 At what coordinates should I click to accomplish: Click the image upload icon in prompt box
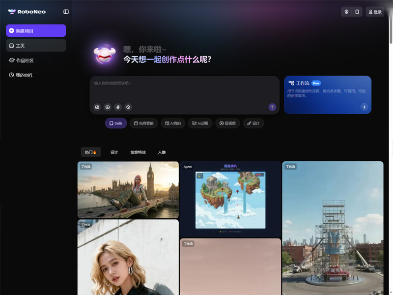(x=97, y=107)
